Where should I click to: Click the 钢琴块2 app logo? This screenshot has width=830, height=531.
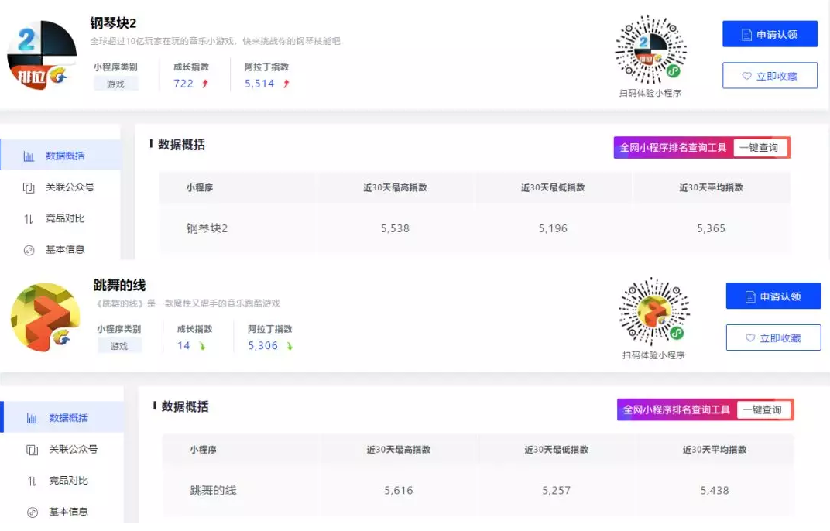[42, 55]
